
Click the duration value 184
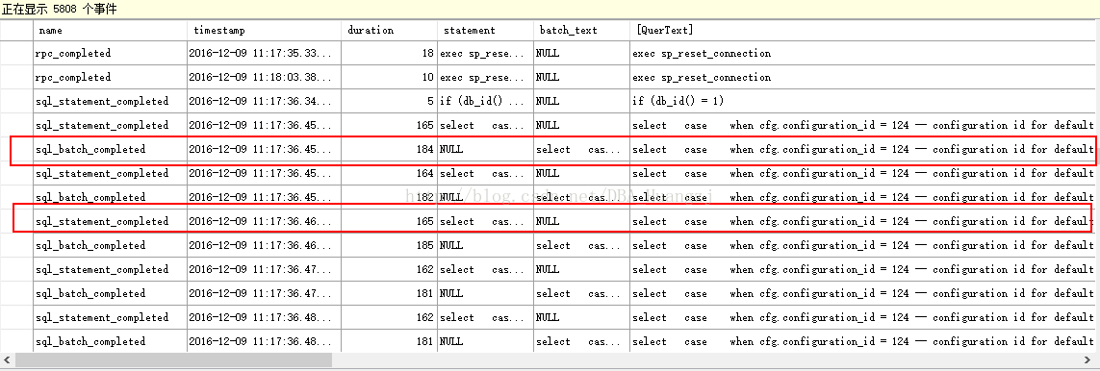point(425,149)
